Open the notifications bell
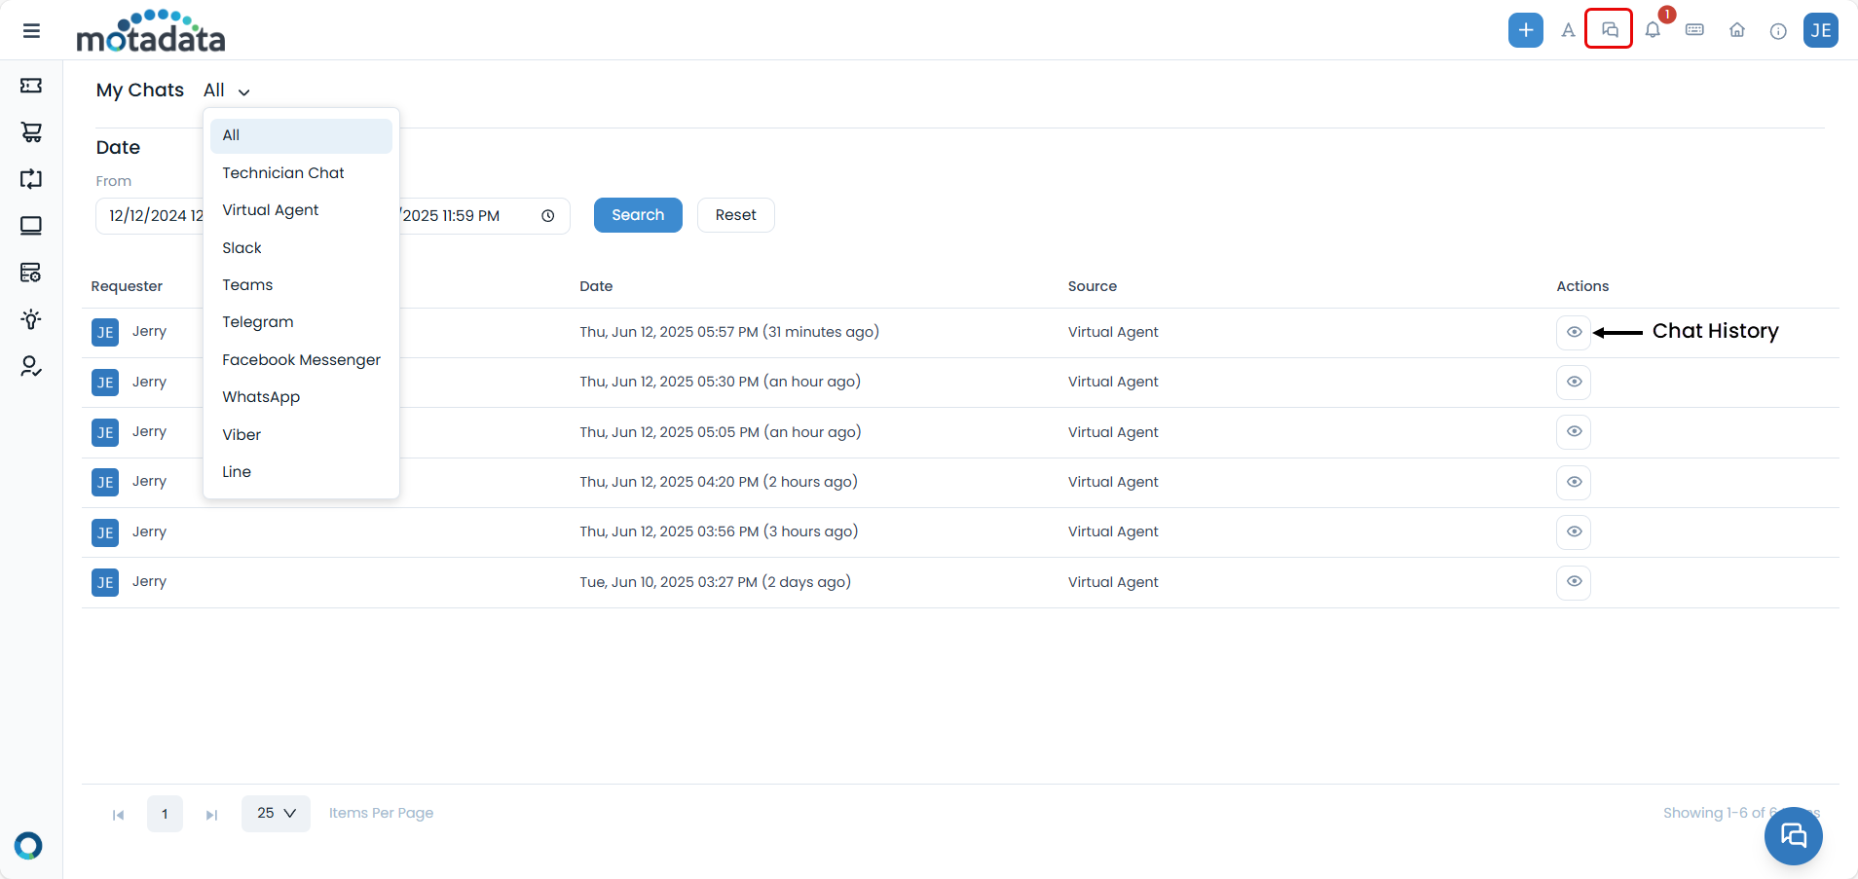1858x879 pixels. (x=1653, y=30)
